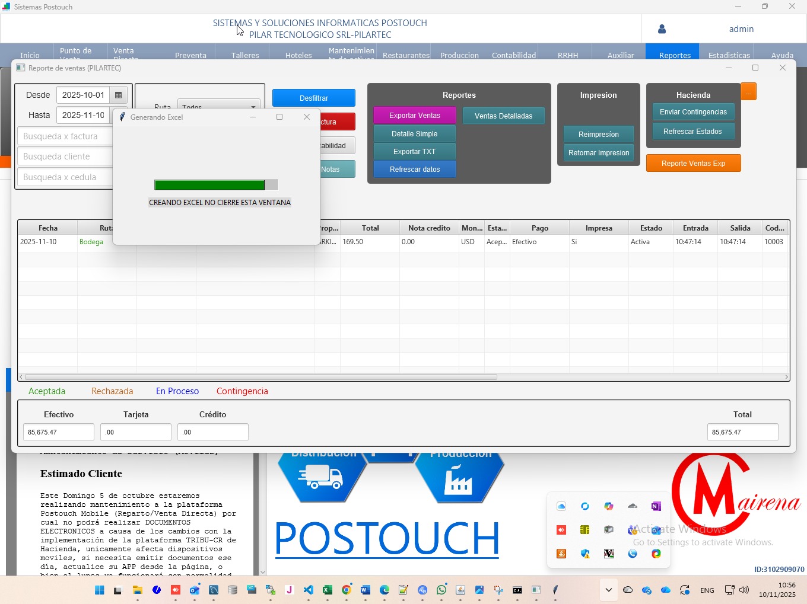
Task: Click the Exportar Ventas button
Action: pos(414,116)
